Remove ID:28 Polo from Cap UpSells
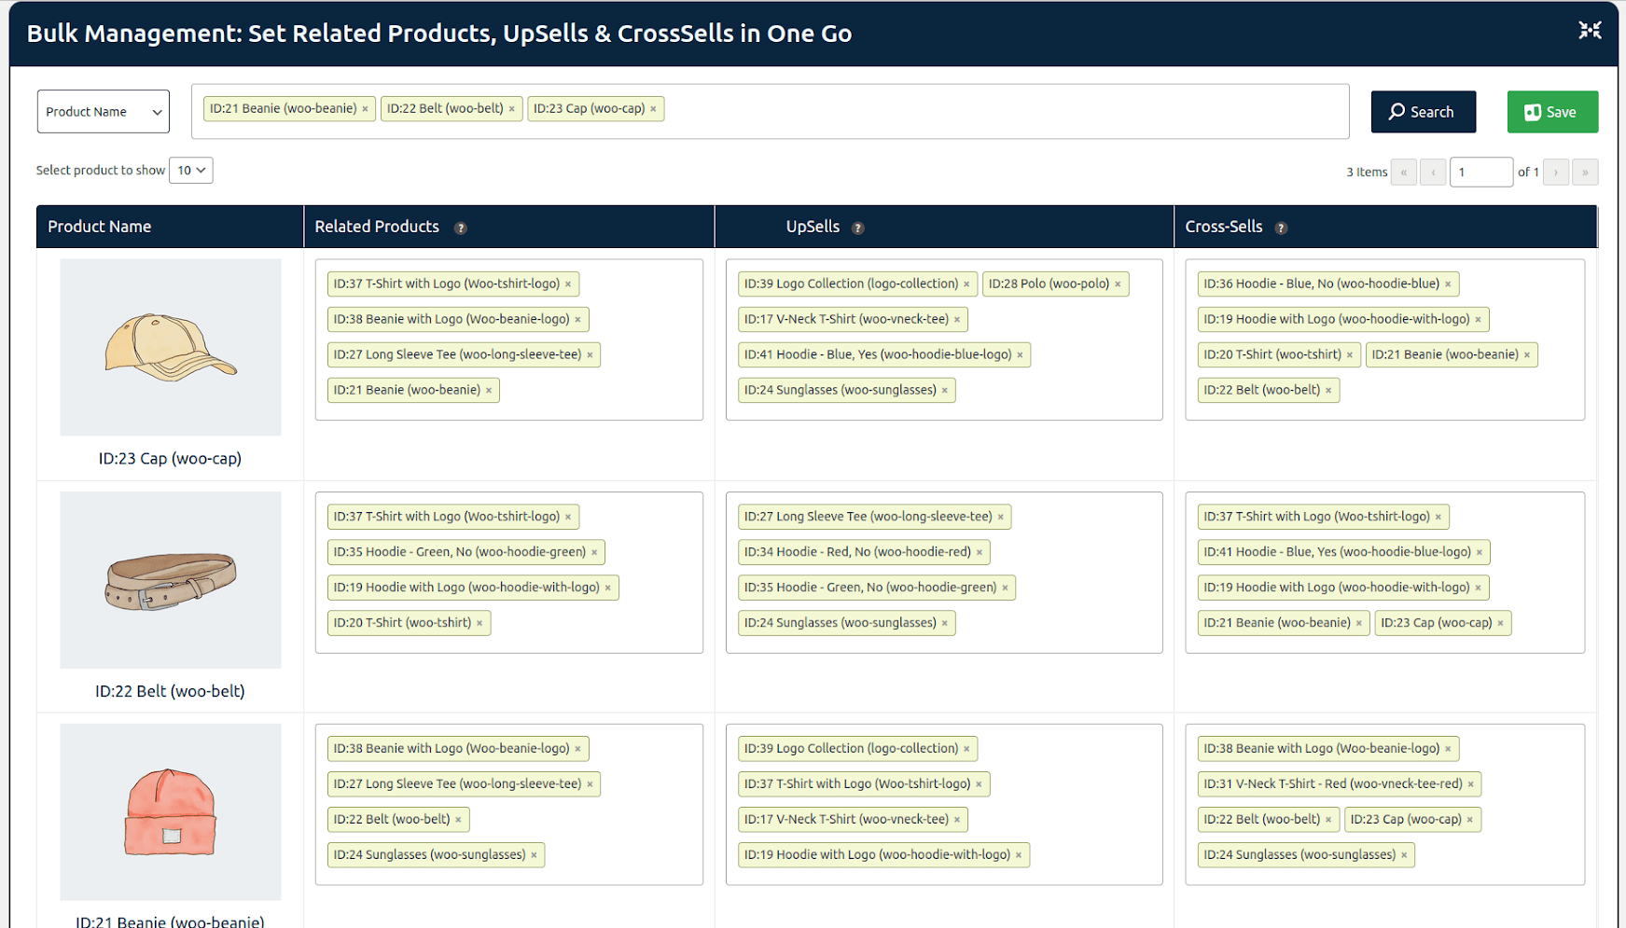1626x928 pixels. pyautogui.click(x=1118, y=284)
